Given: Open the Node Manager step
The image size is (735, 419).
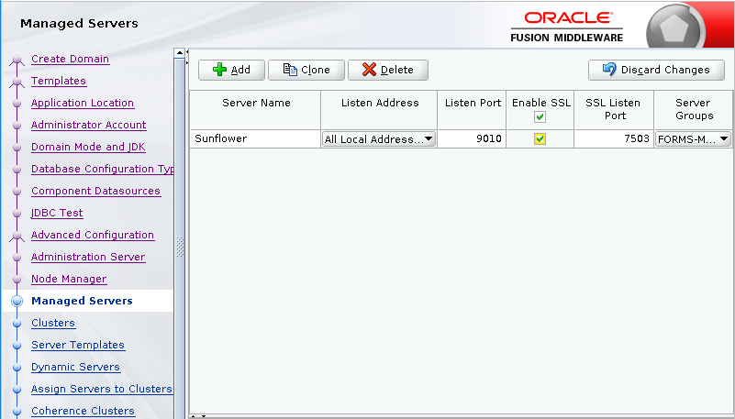Looking at the screenshot, I should 69,279.
